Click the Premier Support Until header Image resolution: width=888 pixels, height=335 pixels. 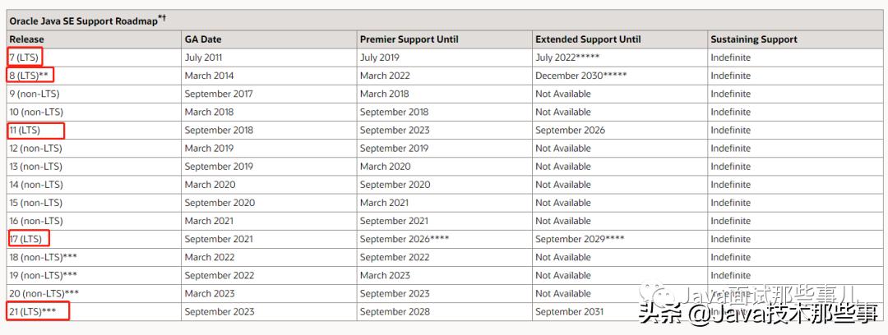pyautogui.click(x=409, y=39)
